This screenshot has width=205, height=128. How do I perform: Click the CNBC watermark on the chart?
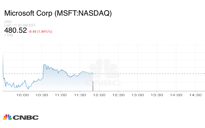[x=104, y=74]
